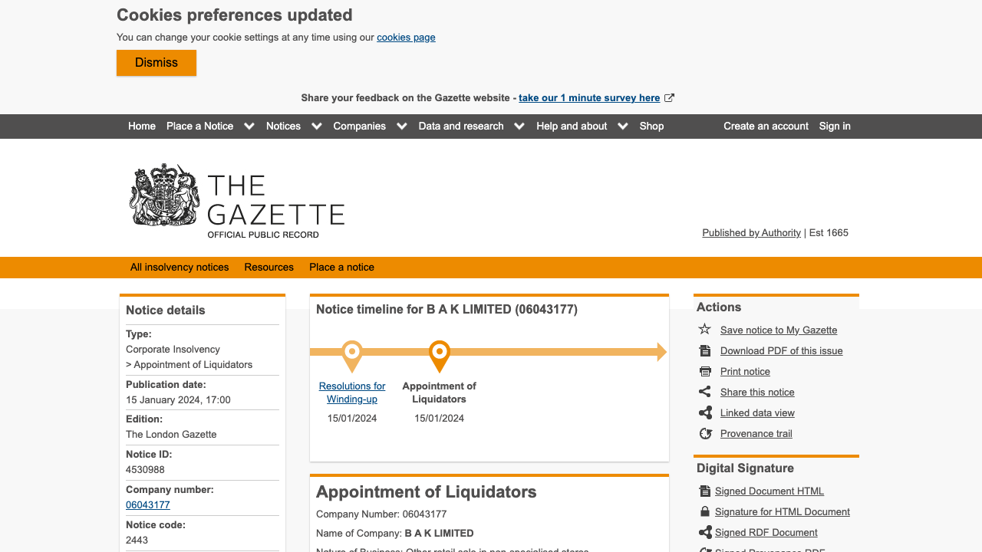The height and width of the screenshot is (552, 982).
Task: Click the share icon beside Share this notice
Action: point(705,392)
